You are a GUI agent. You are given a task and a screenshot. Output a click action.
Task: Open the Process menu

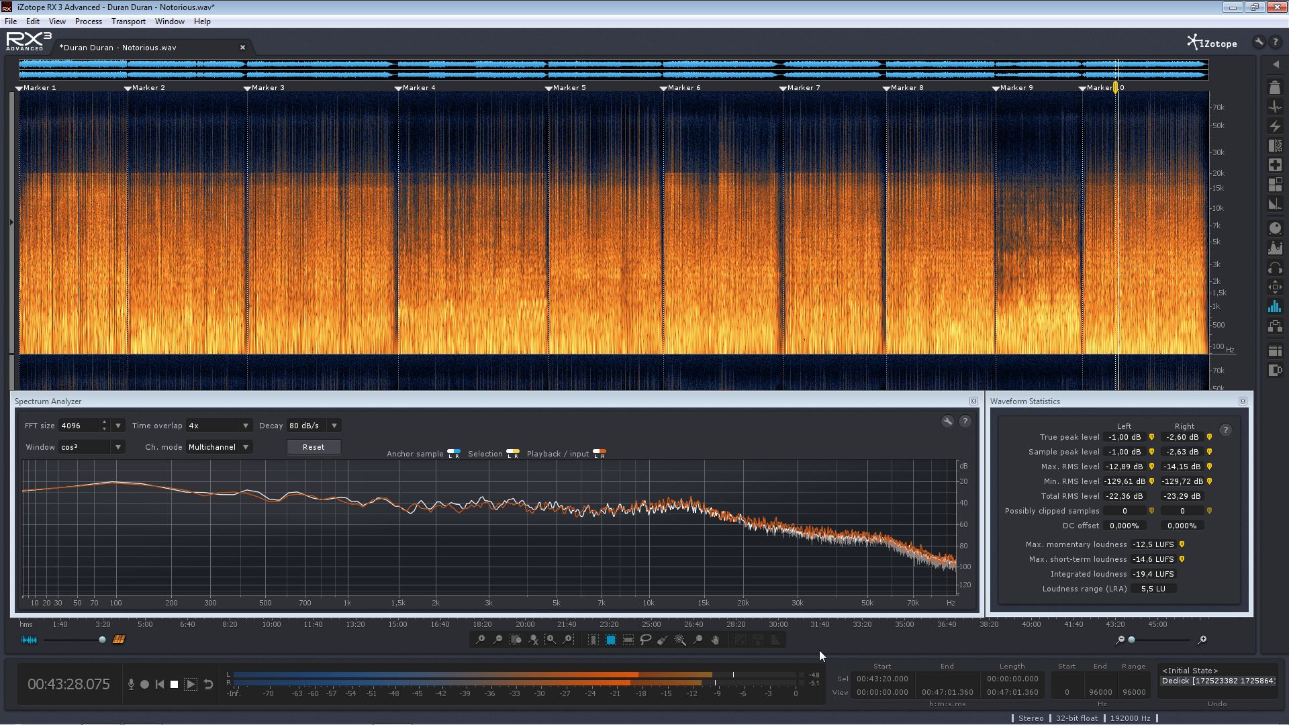tap(89, 21)
